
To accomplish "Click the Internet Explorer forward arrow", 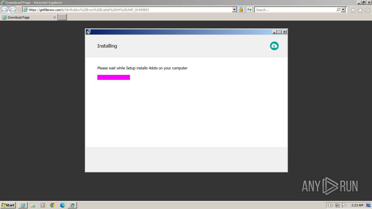I will [x=12, y=10].
